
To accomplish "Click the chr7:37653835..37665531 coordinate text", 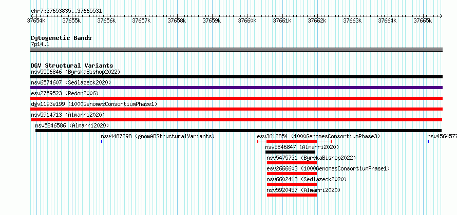I will [66, 11].
